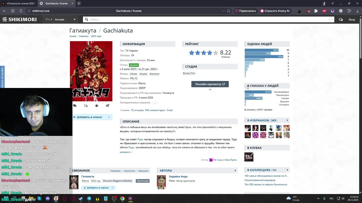362x203 pixels.
Task: Open the Bones Film studio link
Action: [x=189, y=73]
